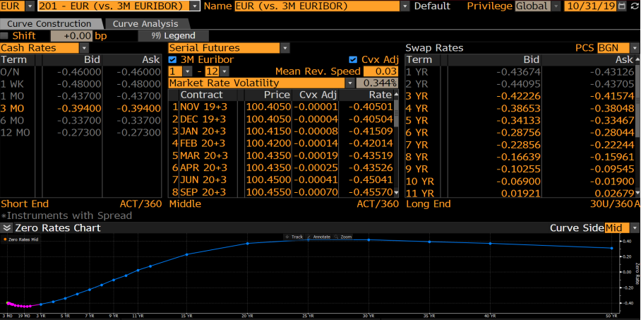The height and width of the screenshot is (320, 641).
Task: Switch to the Curve Analysis tab
Action: (x=145, y=24)
